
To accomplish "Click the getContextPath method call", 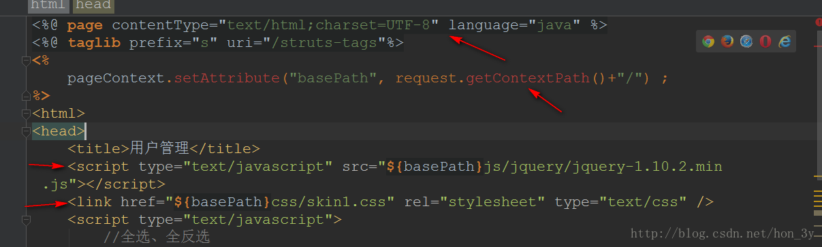I will [x=528, y=78].
